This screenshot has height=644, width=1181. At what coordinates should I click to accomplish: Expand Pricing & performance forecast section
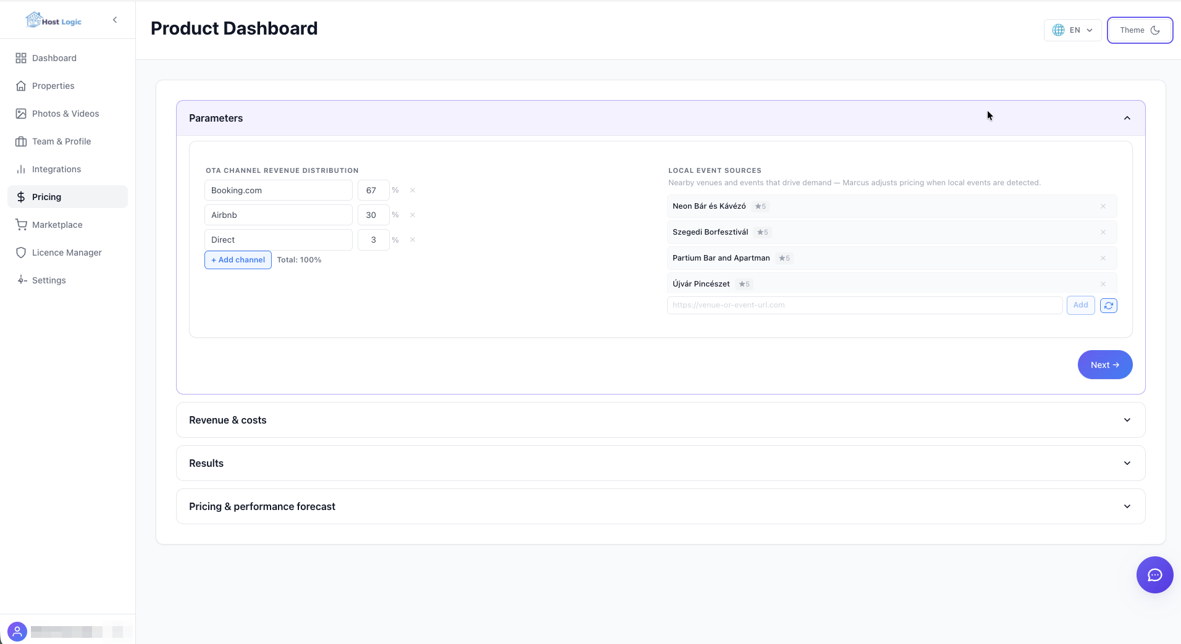tap(660, 506)
